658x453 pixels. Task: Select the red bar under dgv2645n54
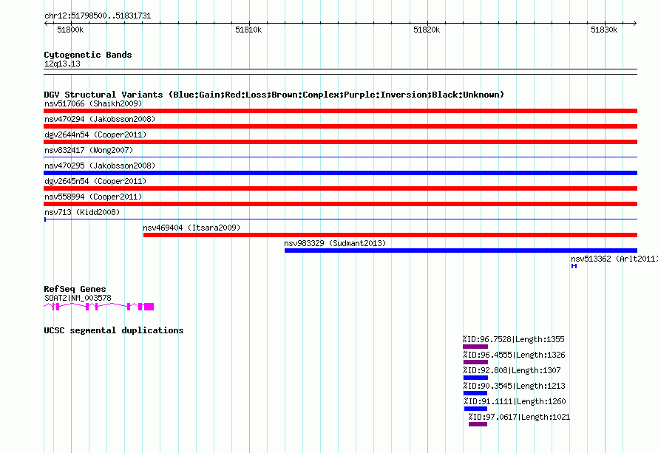click(x=340, y=188)
